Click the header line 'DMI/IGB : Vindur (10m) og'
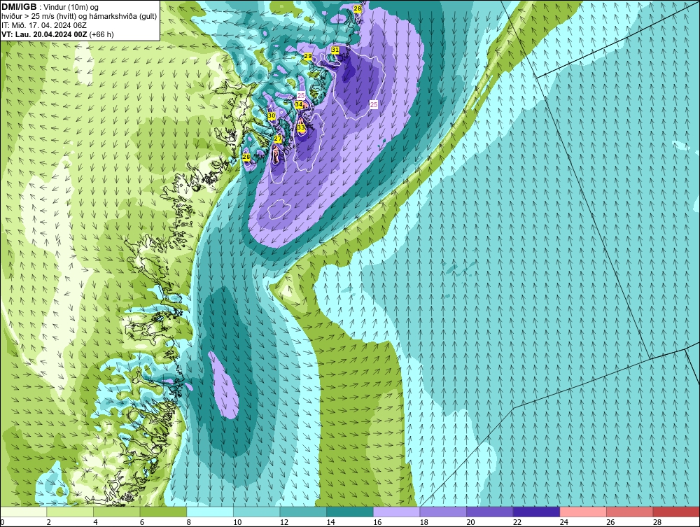The height and width of the screenshot is (527, 700). tap(50, 7)
